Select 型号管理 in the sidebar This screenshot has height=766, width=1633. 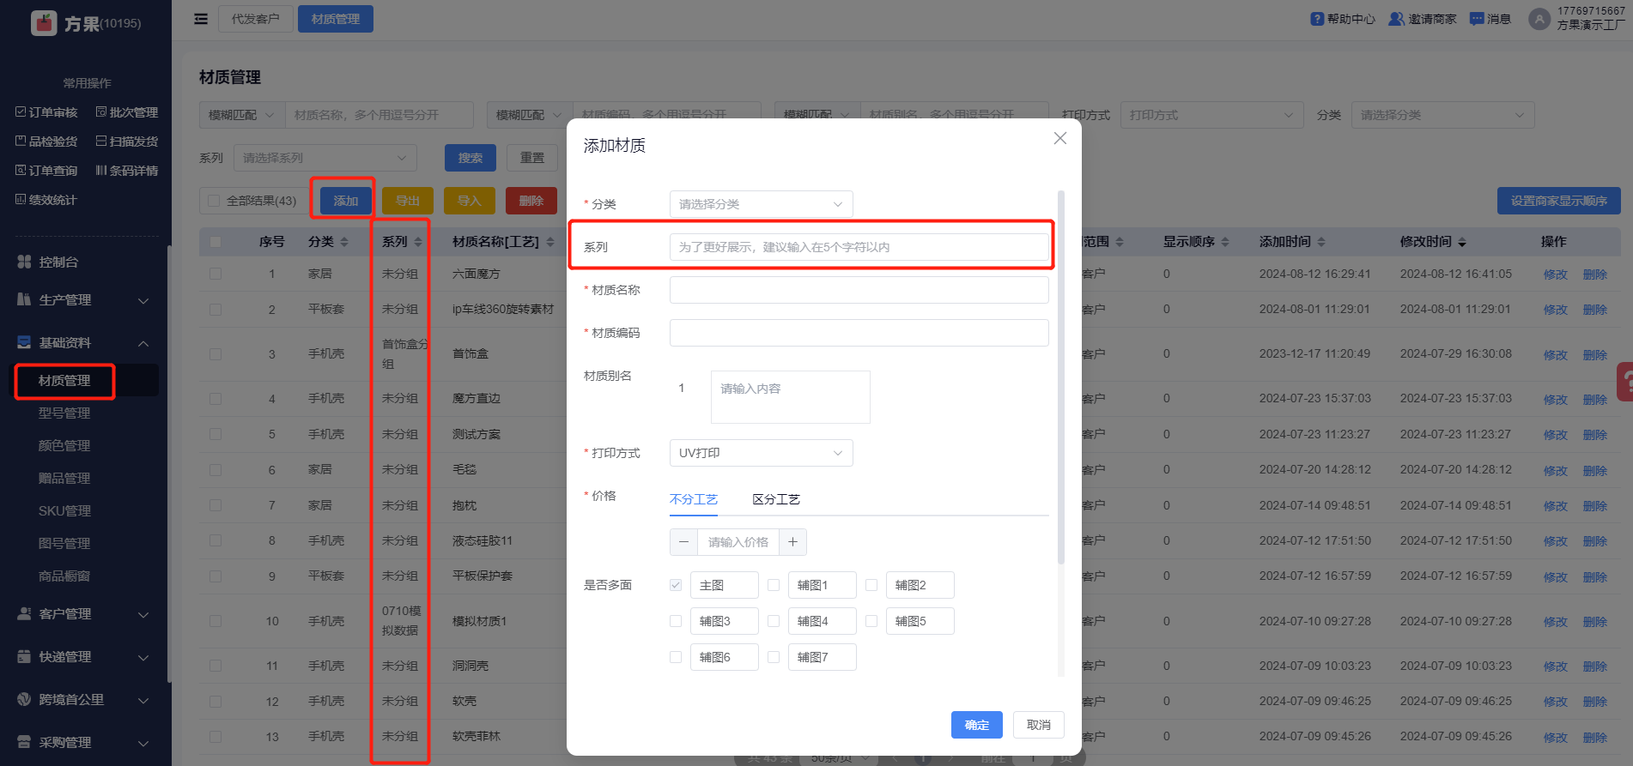point(64,413)
